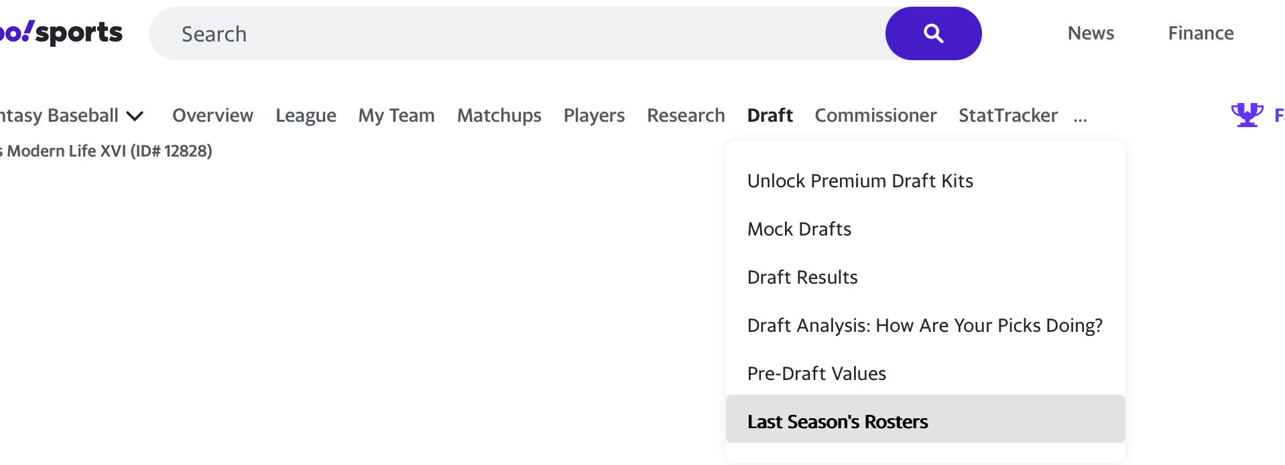Select Last Season's Rosters menu entry
Screen dimensions: 1285x465
coord(837,422)
